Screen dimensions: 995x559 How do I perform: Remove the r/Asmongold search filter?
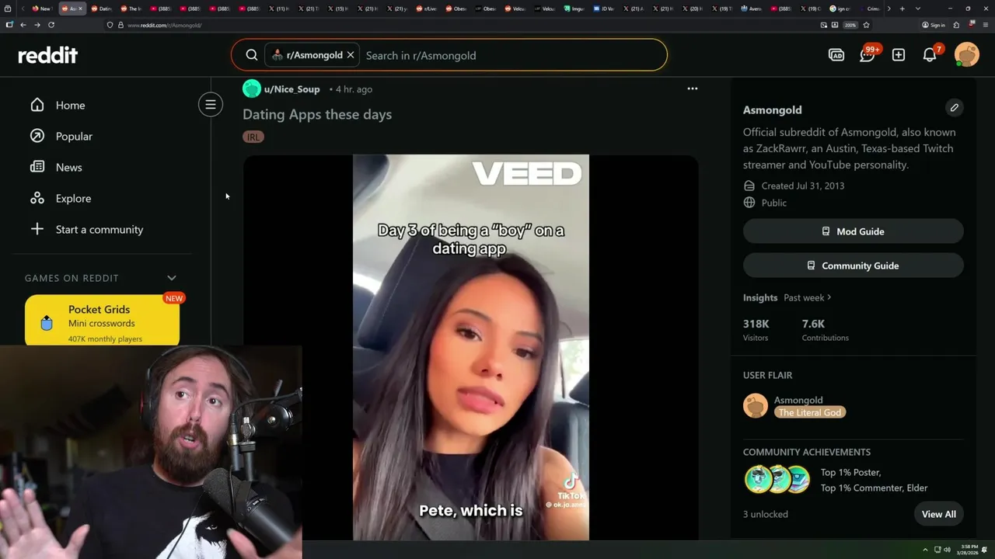coord(351,55)
